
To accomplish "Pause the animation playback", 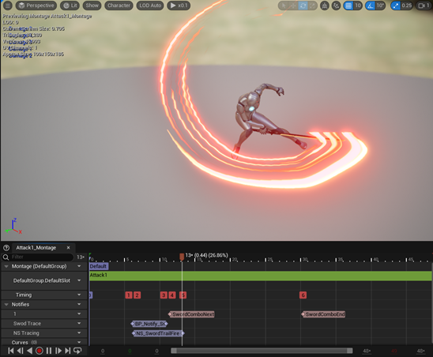I will (x=49, y=351).
